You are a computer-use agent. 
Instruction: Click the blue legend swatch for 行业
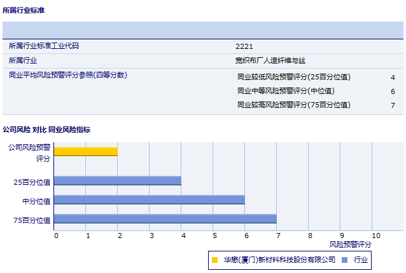pos(344,260)
